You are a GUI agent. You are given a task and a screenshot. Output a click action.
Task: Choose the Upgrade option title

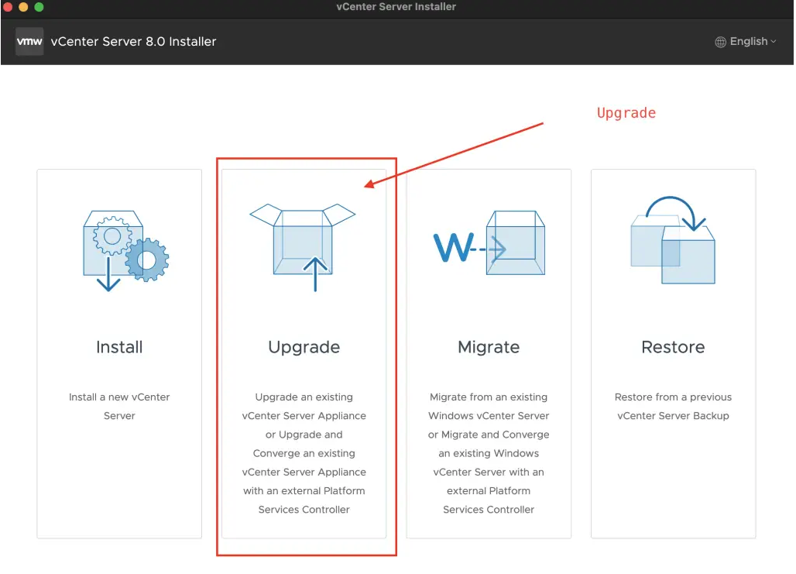(304, 348)
